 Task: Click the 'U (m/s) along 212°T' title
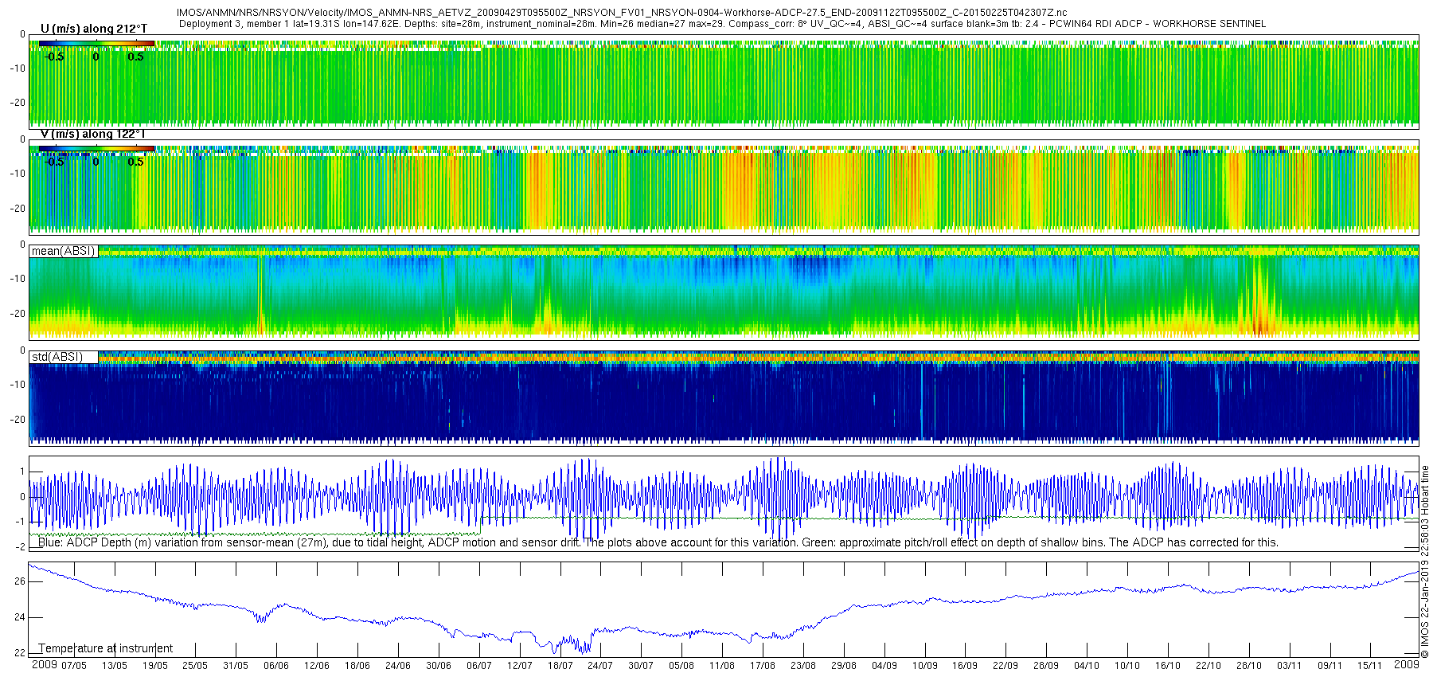(94, 29)
